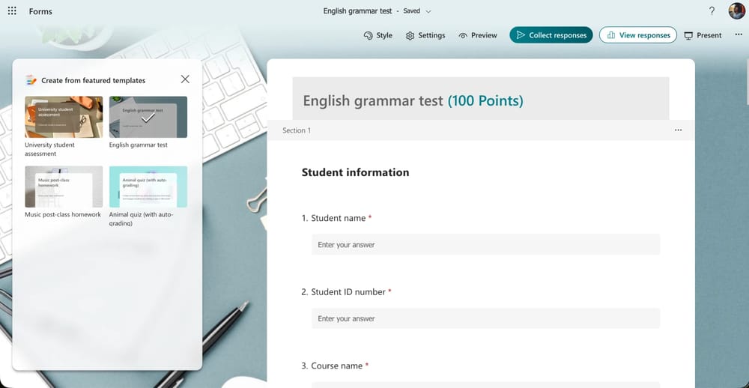749x388 pixels.
Task: Open the Style theme options
Action: click(x=377, y=35)
